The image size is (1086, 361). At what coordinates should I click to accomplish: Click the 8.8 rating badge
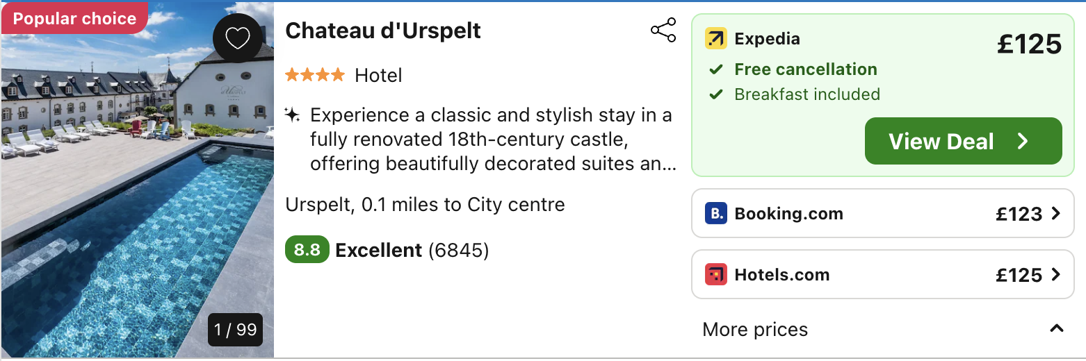[307, 250]
